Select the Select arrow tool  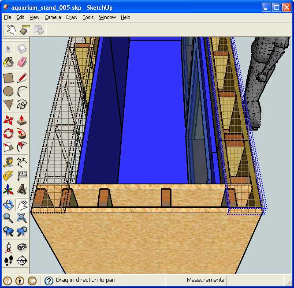point(8,49)
